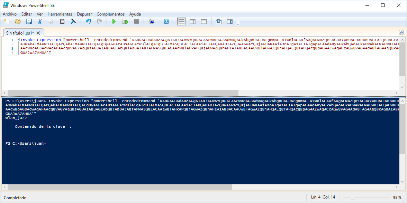This screenshot has height=203, width=407.
Task: Click Completado status text
Action: [x=15, y=198]
